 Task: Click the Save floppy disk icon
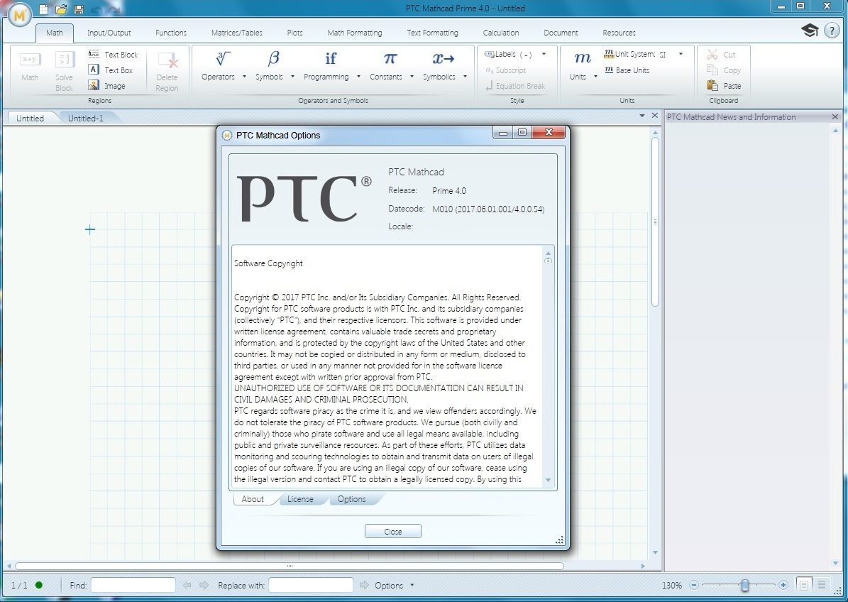[79, 9]
